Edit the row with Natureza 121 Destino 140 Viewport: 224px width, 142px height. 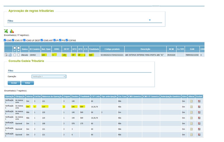coord(191,101)
